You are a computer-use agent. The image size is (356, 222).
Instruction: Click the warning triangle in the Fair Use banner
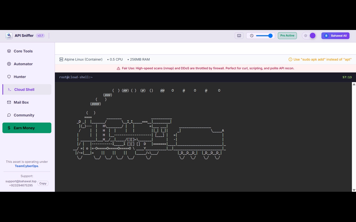click(119, 68)
